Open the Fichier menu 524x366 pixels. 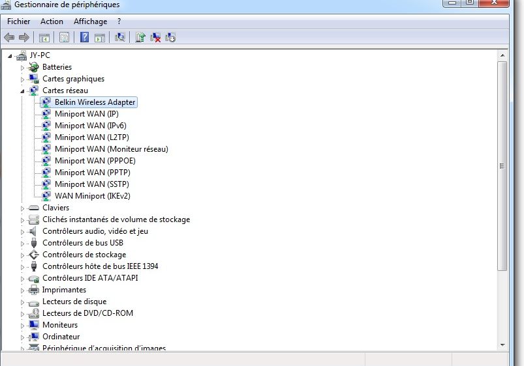click(18, 21)
